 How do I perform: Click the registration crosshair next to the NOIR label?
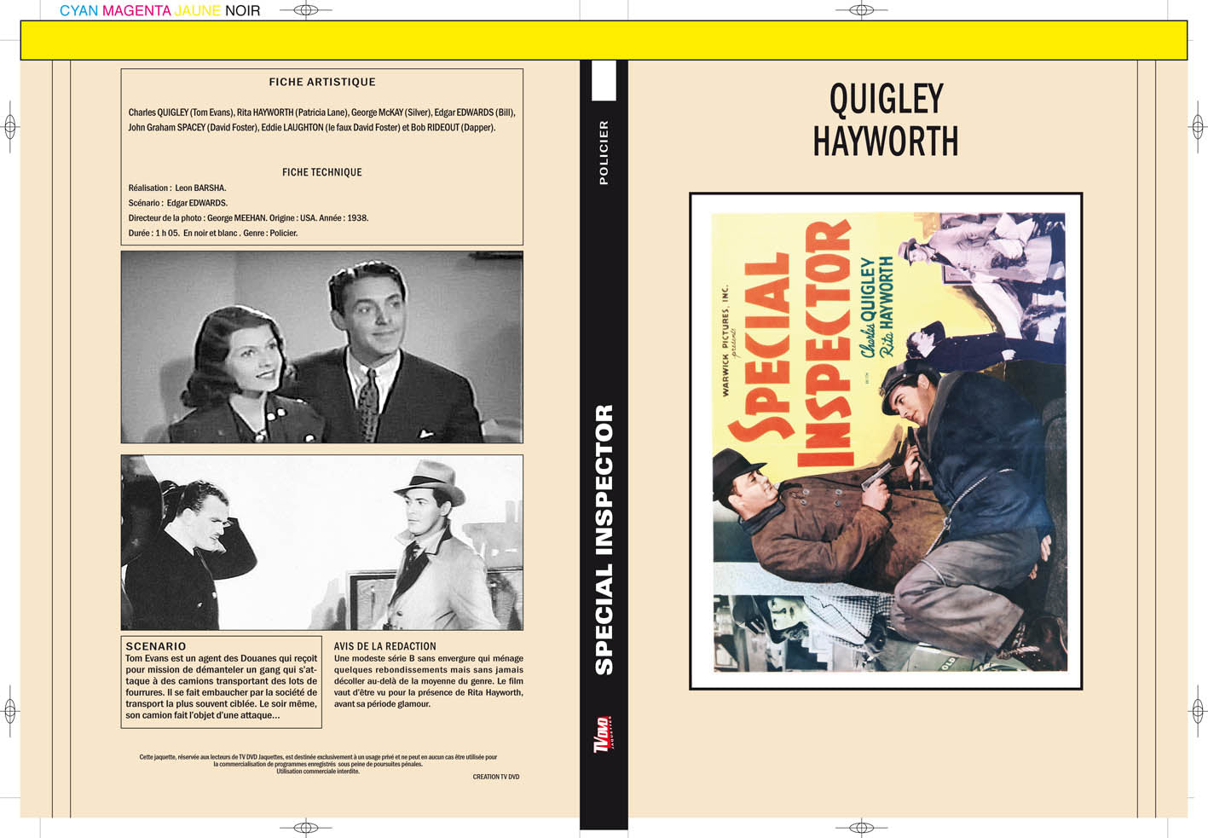point(305,10)
